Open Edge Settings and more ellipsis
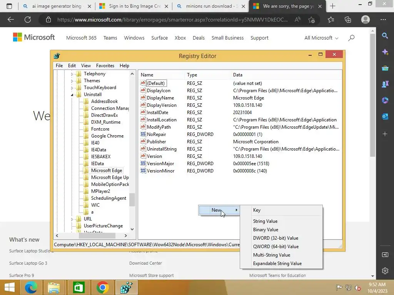 tap(383, 20)
